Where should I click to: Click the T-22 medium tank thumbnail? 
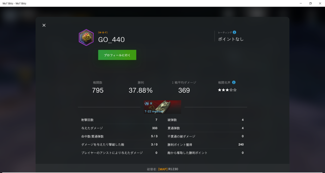162,107
